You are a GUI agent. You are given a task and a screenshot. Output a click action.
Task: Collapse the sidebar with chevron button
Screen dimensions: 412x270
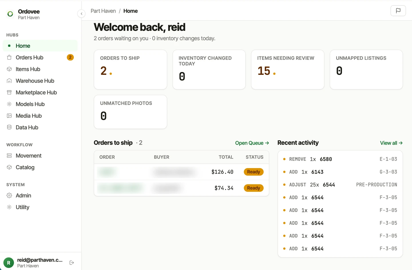[x=82, y=14]
